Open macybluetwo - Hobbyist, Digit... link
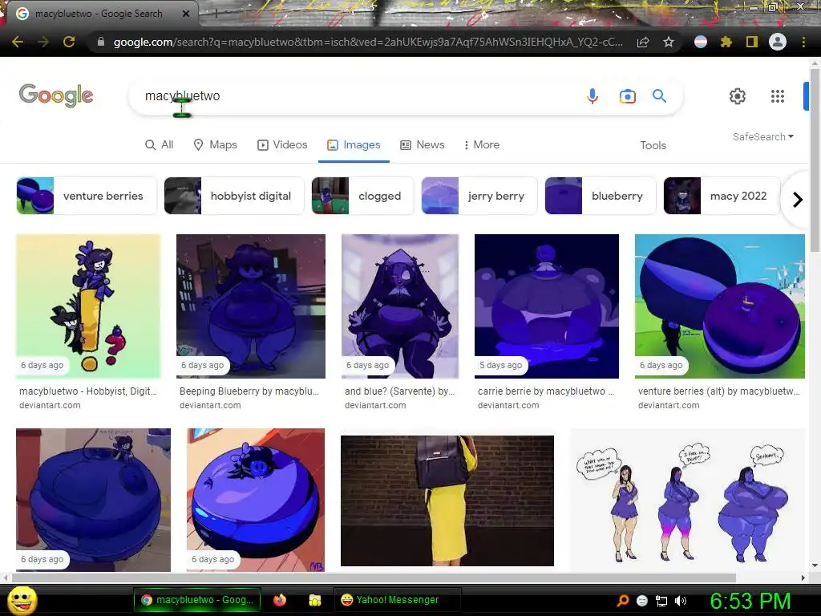The image size is (821, 616). [x=88, y=391]
